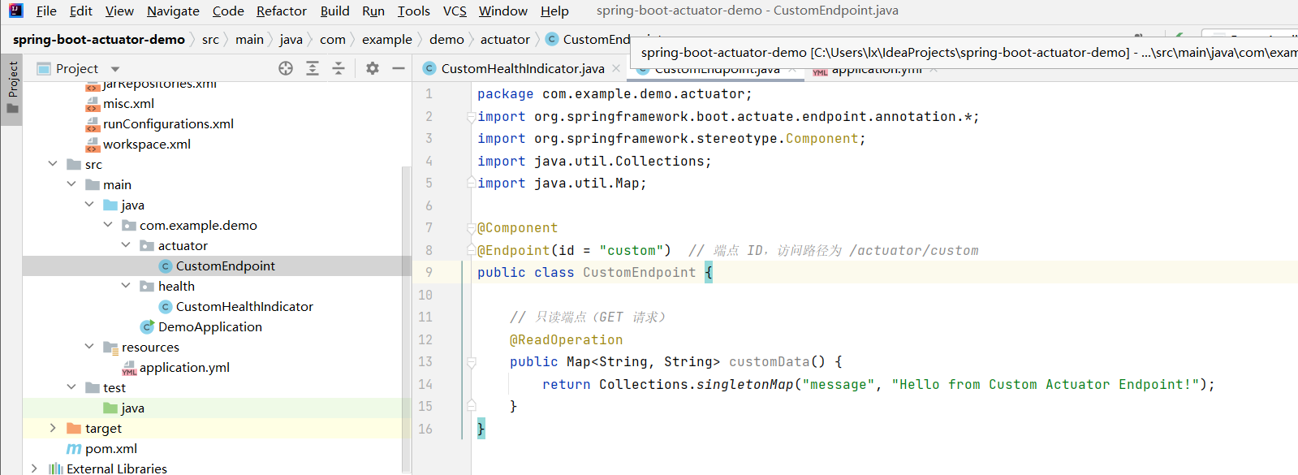The image size is (1298, 475).
Task: Expand the target folder
Action: pyautogui.click(x=53, y=428)
